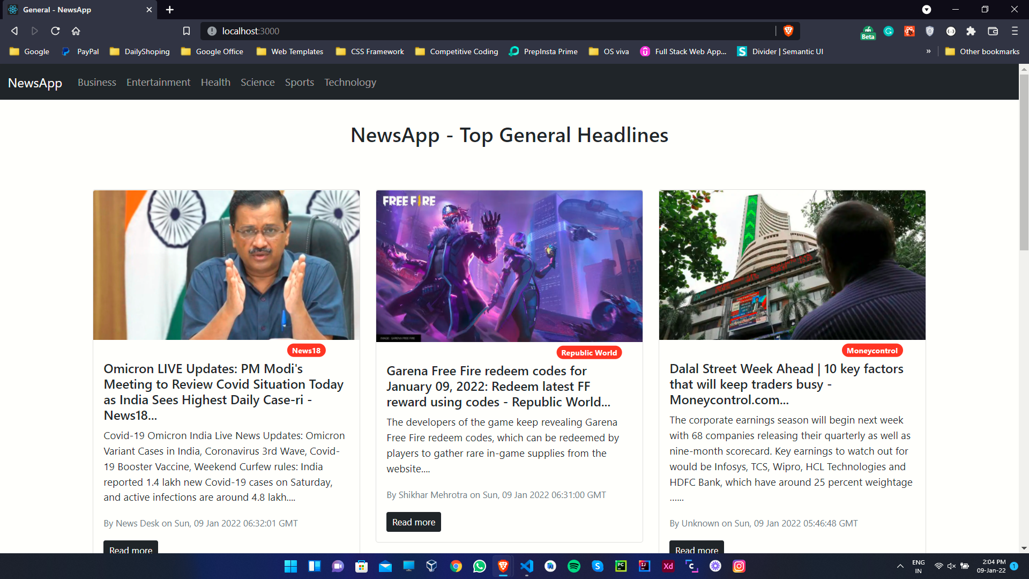Image resolution: width=1029 pixels, height=579 pixels.
Task: Click the browser extensions puzzle icon
Action: coord(972,31)
